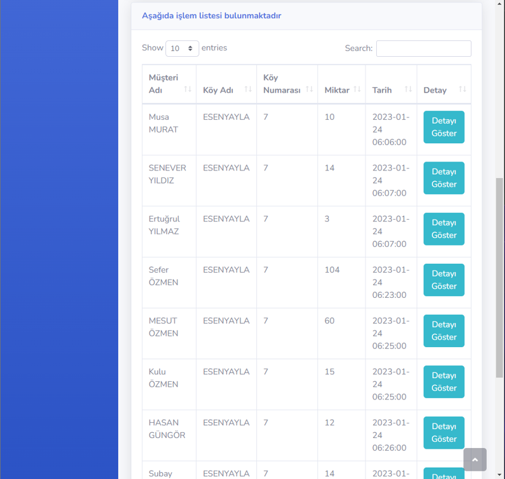Click the Detay column sort arrows

(462, 90)
